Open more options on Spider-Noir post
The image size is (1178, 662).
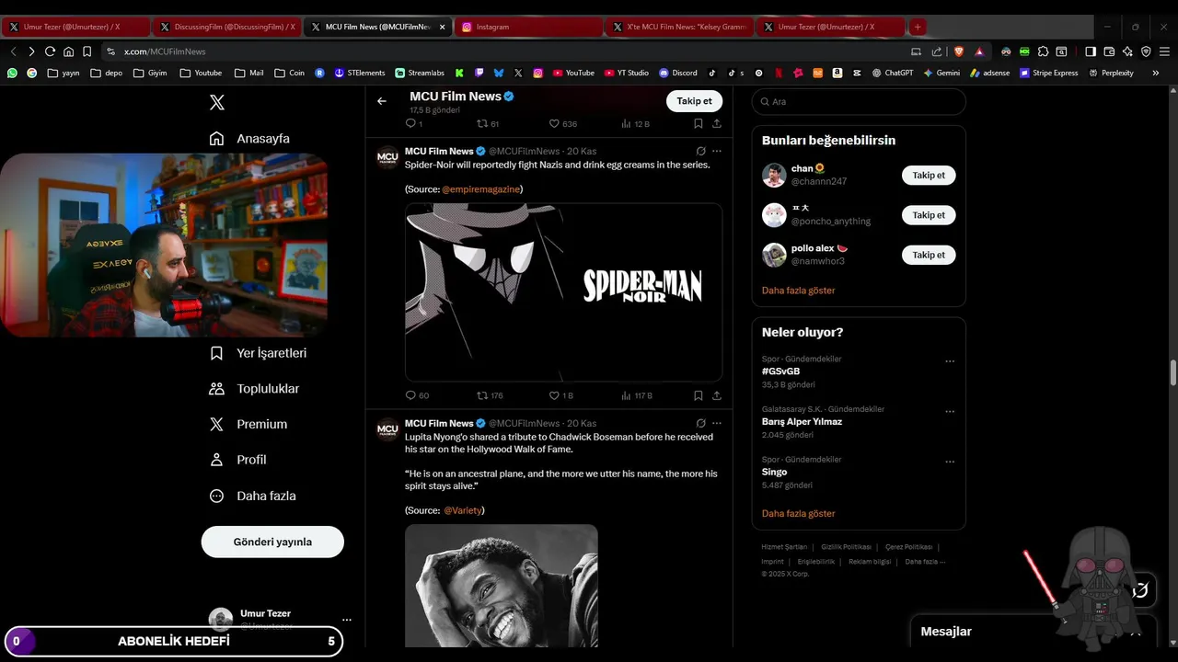717,151
